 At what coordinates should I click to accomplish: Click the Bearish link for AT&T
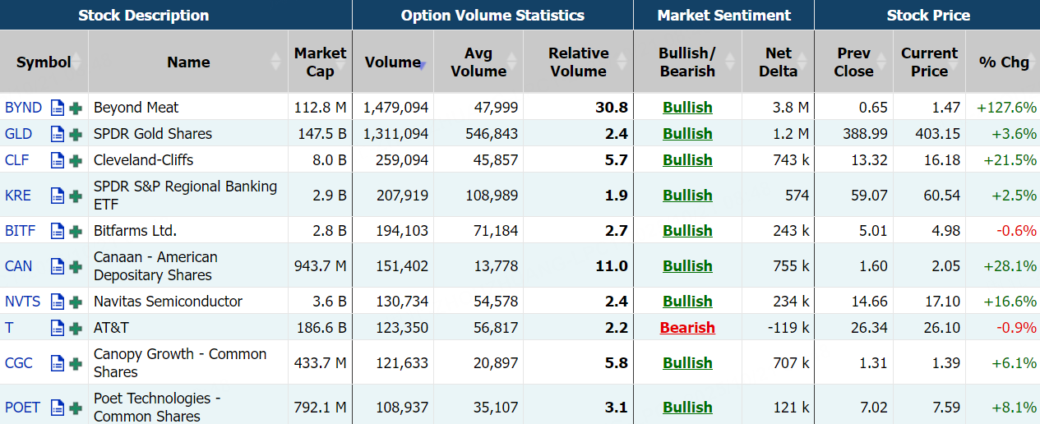[x=687, y=328]
